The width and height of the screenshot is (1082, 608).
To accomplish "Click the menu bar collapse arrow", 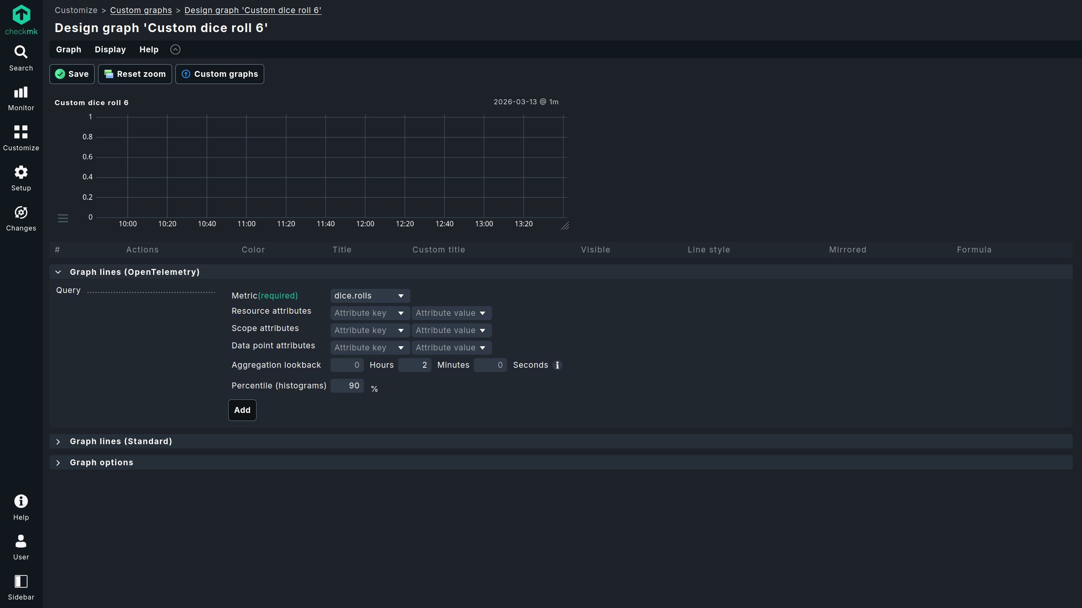I will click(175, 50).
